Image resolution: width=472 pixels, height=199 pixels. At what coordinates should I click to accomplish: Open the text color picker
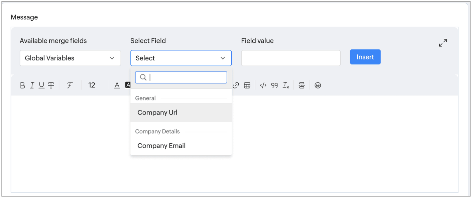pyautogui.click(x=117, y=85)
